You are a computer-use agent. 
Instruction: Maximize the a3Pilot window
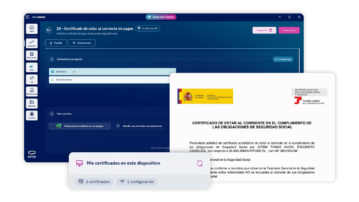pos(290,17)
